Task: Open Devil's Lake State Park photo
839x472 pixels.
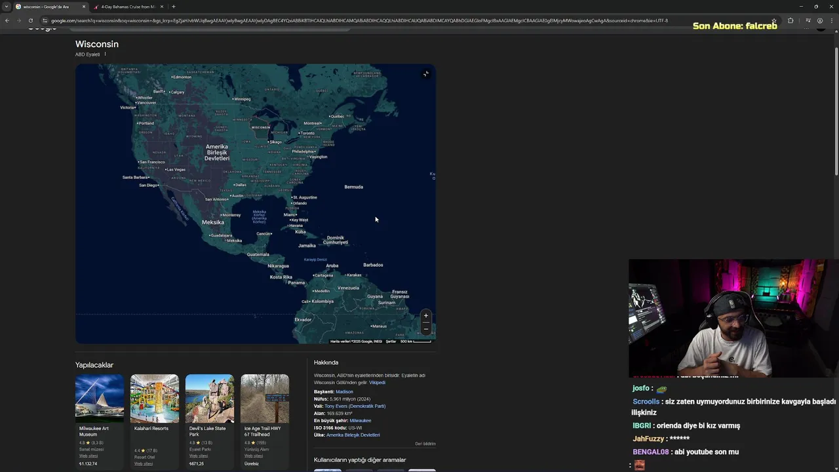Action: pyautogui.click(x=210, y=399)
